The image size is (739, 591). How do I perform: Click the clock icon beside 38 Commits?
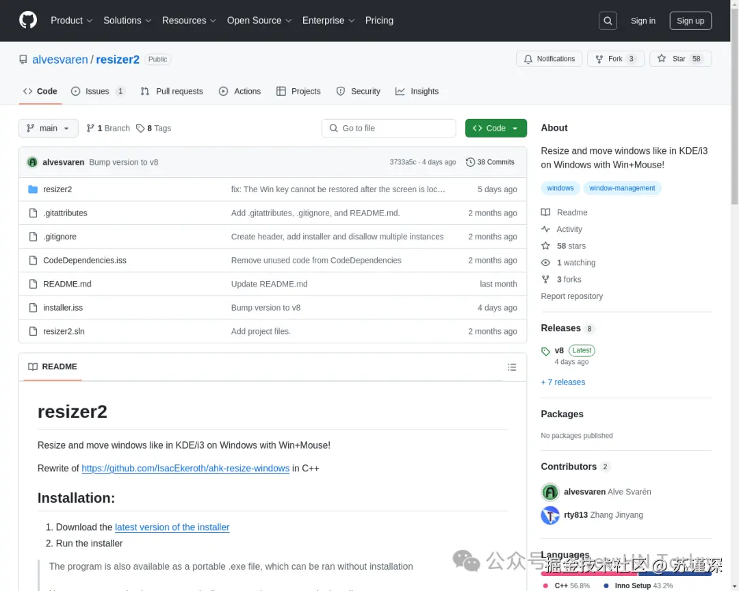coord(470,162)
